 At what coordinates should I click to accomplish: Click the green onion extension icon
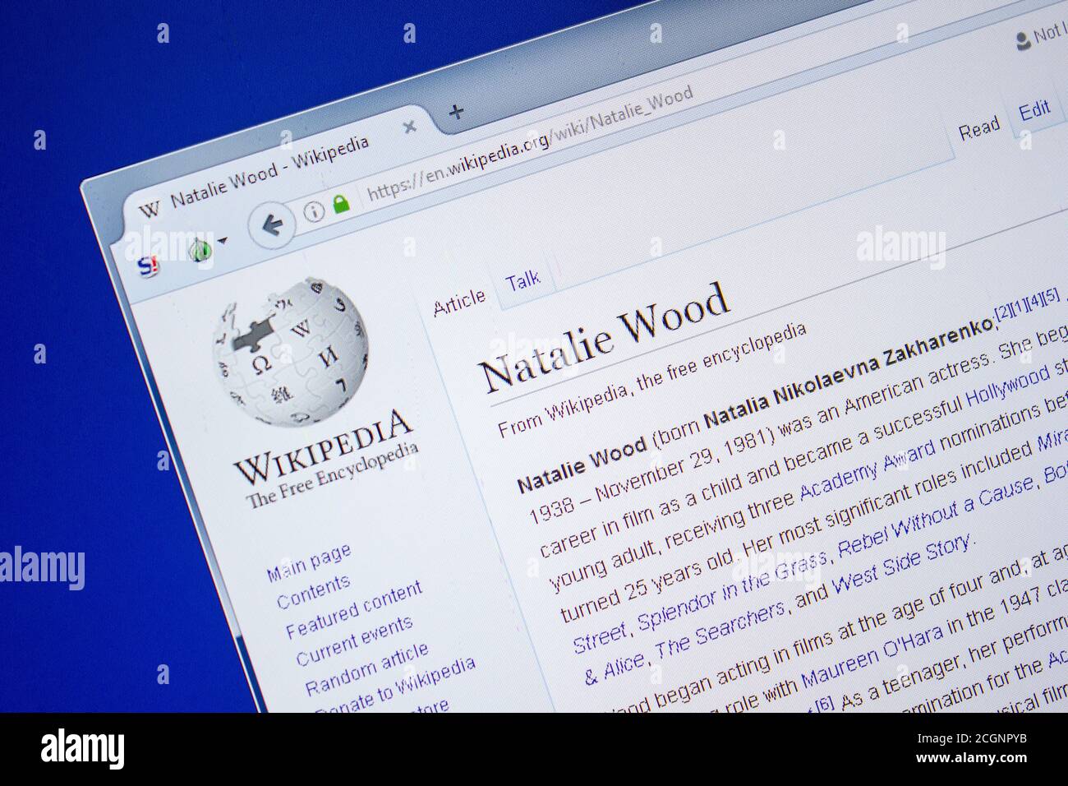click(200, 249)
